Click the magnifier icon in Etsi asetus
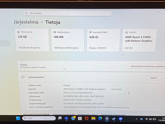This screenshot has width=165, height=124. [26, 13]
